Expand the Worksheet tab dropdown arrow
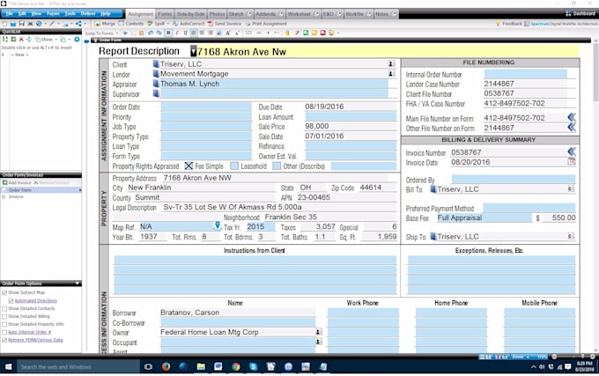 click(317, 14)
